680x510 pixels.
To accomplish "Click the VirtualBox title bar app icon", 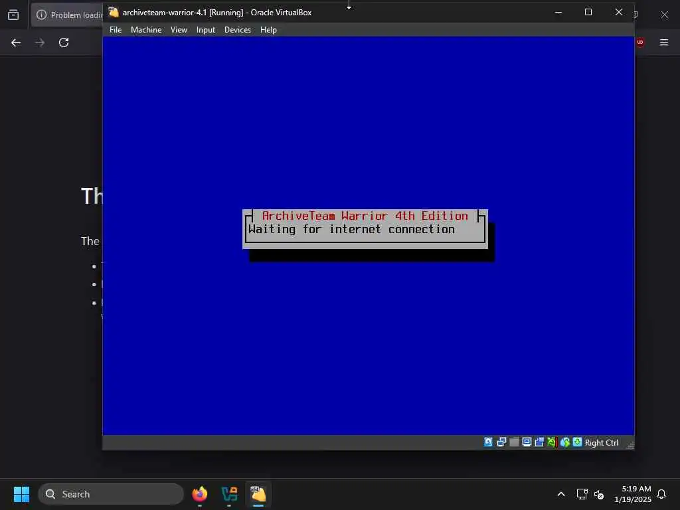I will (x=113, y=12).
